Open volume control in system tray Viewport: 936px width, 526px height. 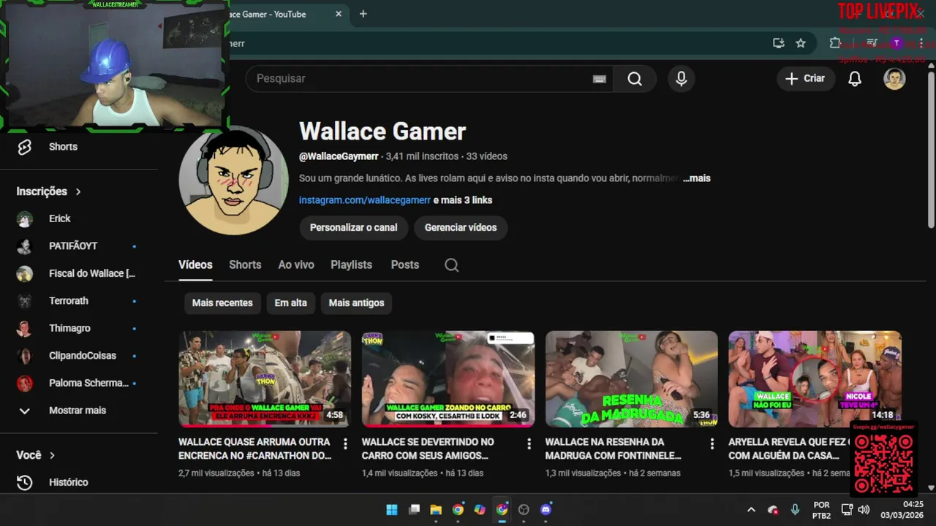point(864,510)
